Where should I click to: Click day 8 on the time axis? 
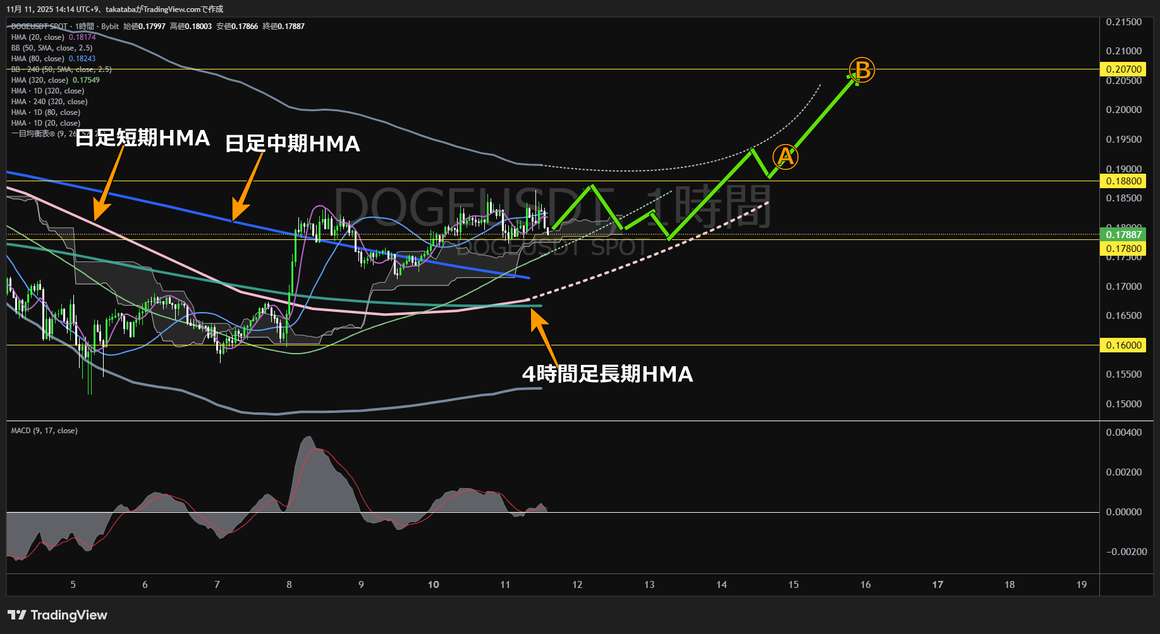pyautogui.click(x=290, y=585)
